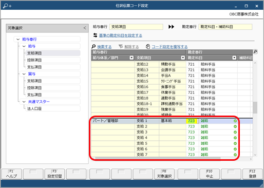This screenshot has height=188, width=264.
Task: Collapse the 給与 tree node
Action: pos(24,46)
